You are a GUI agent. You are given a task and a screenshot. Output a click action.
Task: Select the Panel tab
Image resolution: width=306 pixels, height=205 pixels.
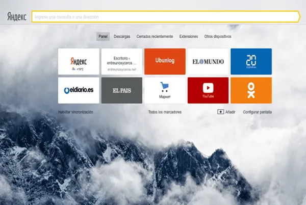[x=103, y=37]
